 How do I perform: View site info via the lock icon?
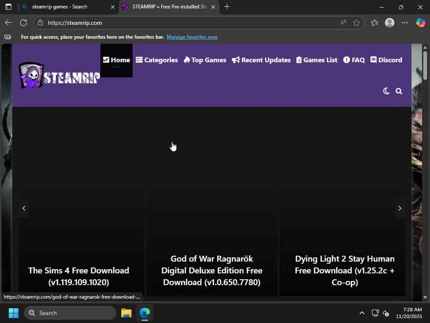tap(40, 23)
